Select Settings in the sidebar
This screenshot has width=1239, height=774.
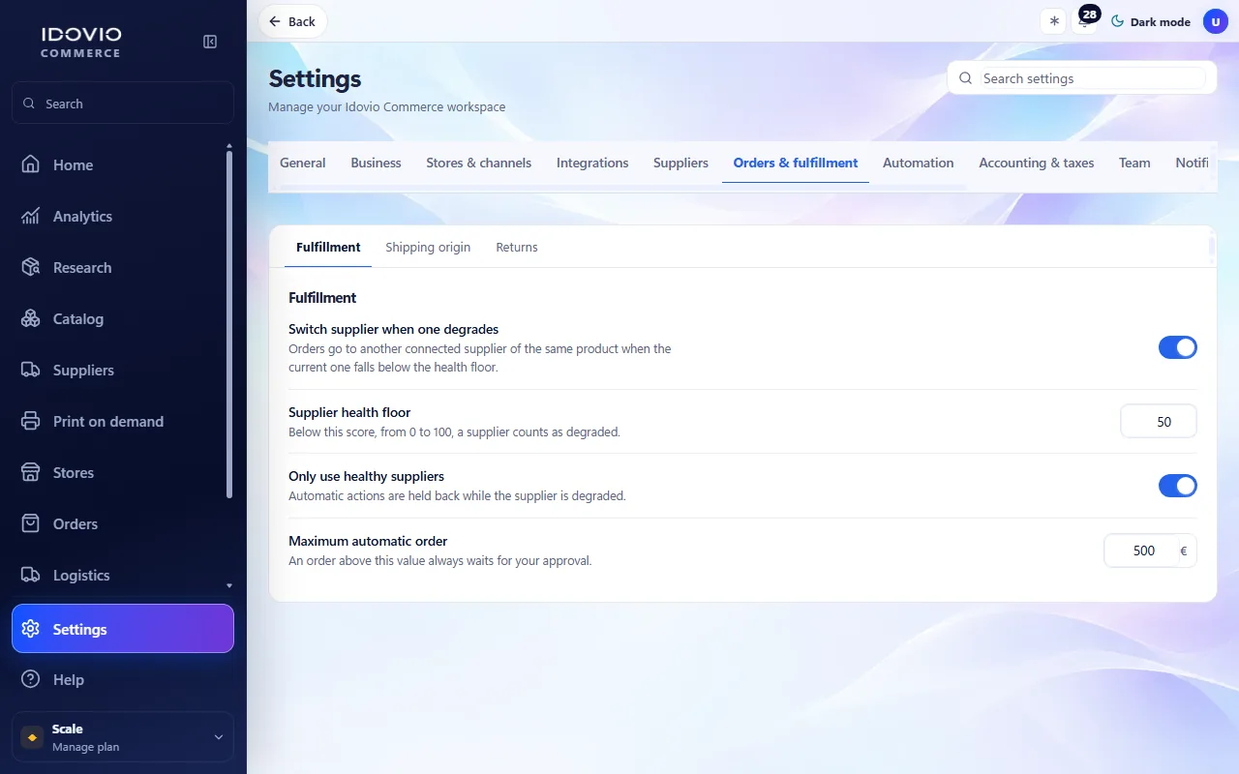123,629
